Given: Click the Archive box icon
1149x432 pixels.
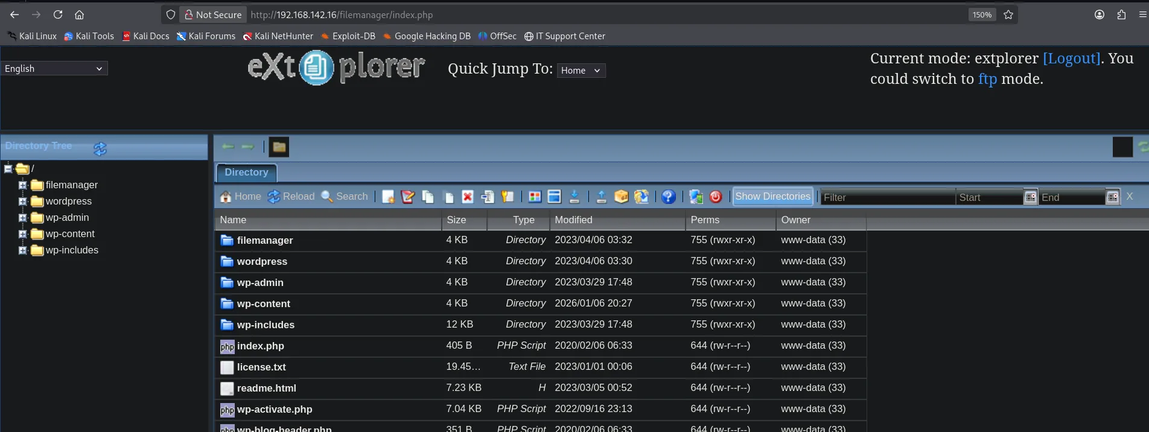Looking at the screenshot, I should click(x=622, y=197).
